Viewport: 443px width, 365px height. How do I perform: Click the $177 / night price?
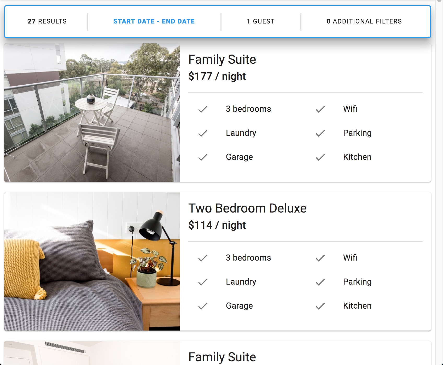(x=217, y=76)
